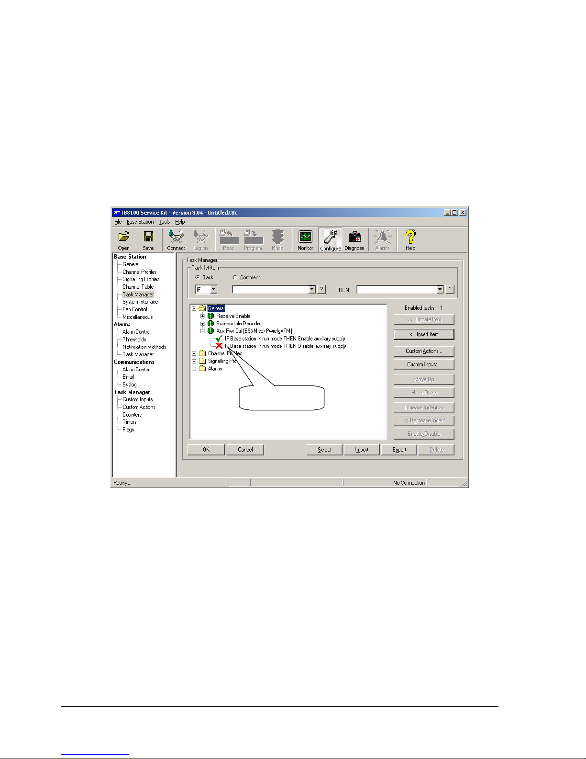Click the General folder icon in task tree
Image resolution: width=586 pixels, height=759 pixels.
202,308
